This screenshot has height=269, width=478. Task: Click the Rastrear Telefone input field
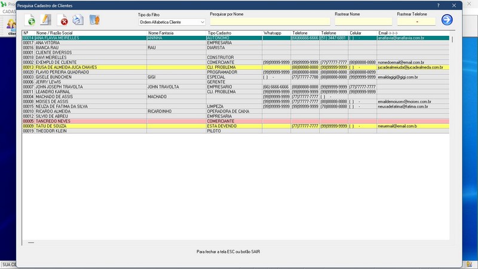[416, 22]
